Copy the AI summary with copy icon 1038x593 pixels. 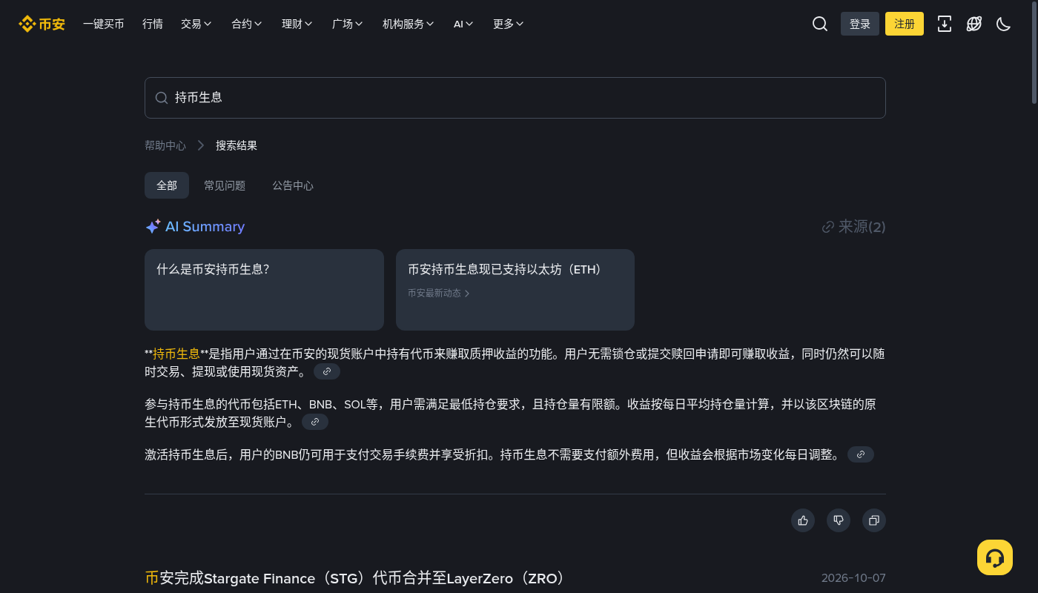pyautogui.click(x=874, y=520)
